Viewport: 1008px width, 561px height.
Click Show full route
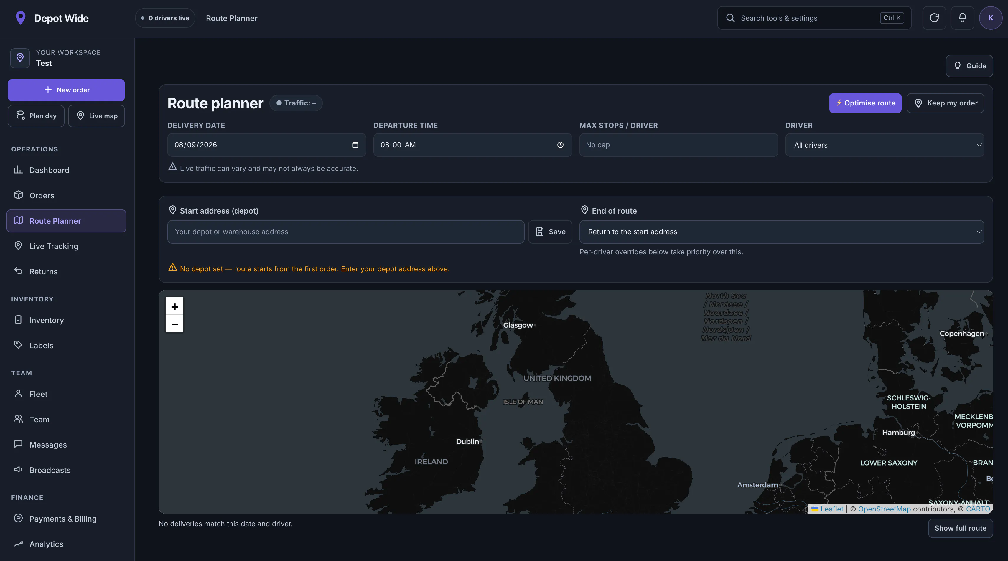coord(960,528)
